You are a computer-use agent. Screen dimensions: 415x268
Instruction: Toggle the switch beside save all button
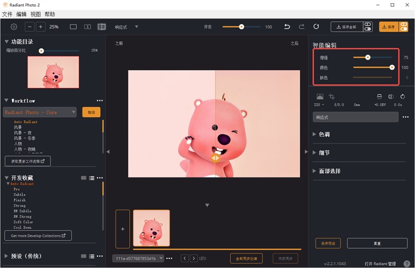click(368, 27)
